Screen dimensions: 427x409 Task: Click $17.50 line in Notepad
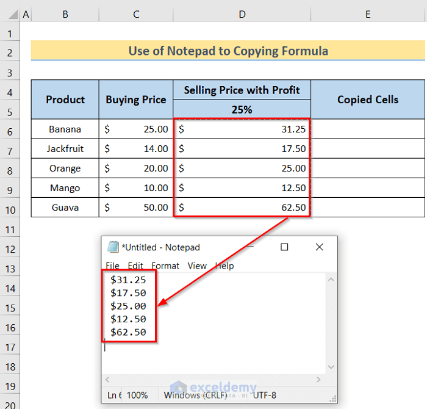(128, 293)
